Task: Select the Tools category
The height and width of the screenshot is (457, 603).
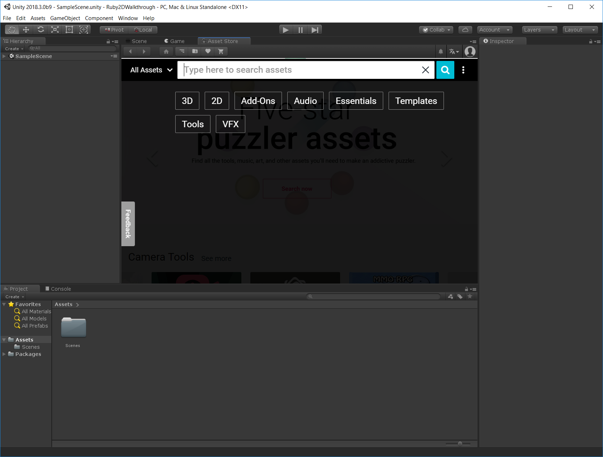Action: coord(193,124)
